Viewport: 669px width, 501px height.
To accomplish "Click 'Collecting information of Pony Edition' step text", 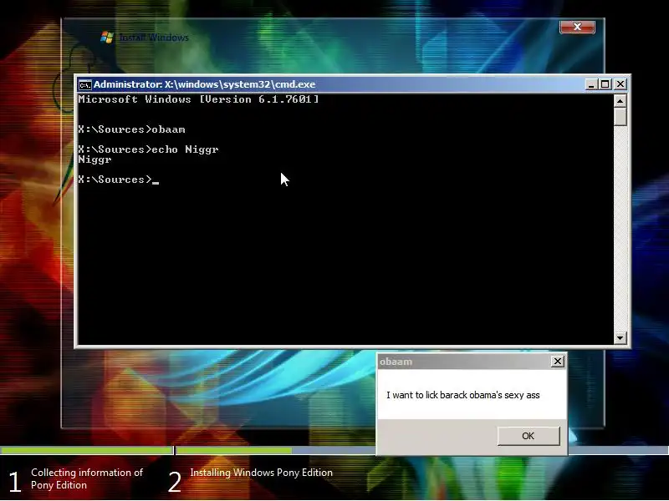I will [x=87, y=478].
